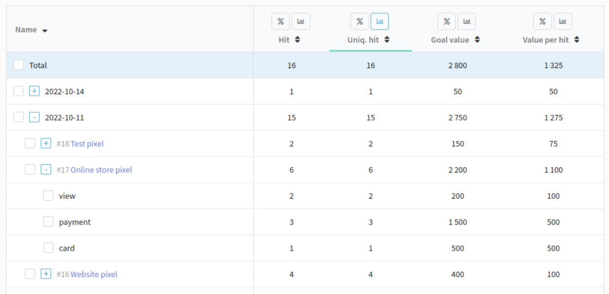Toggle percent view for Goal value column
Screen dimensions: 609x294
pos(446,21)
